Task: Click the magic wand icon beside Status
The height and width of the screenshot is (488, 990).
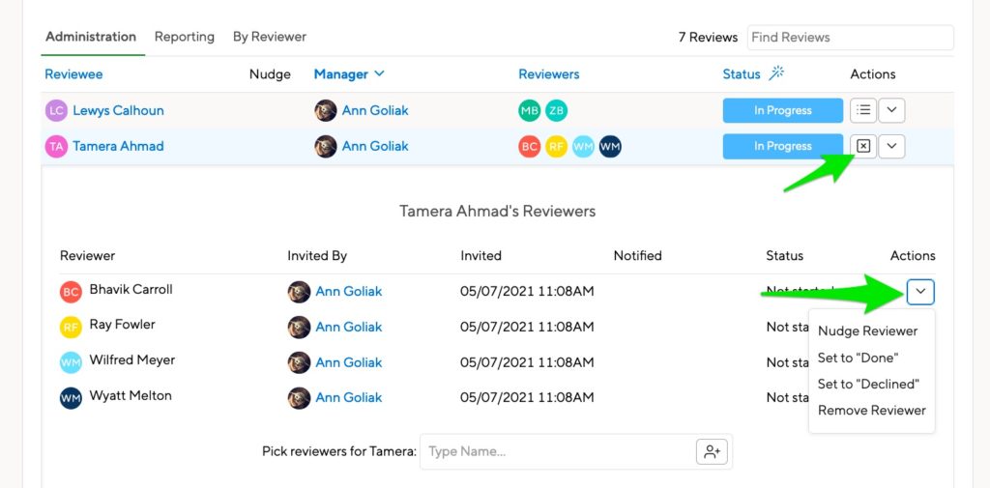Action: pyautogui.click(x=776, y=73)
